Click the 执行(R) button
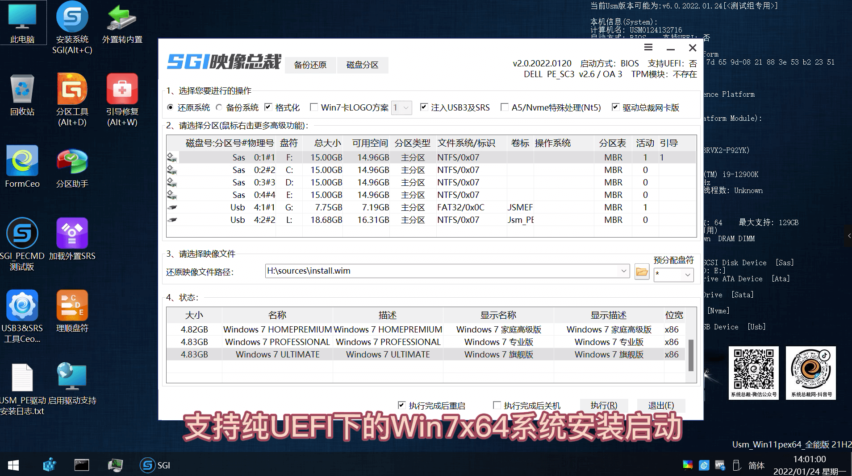Viewport: 852px width, 476px height. (604, 405)
